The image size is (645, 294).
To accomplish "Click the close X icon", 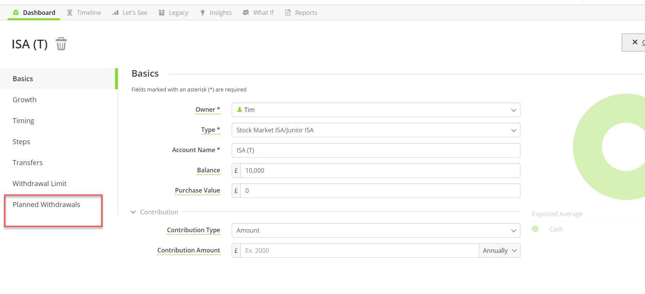I will tap(635, 42).
